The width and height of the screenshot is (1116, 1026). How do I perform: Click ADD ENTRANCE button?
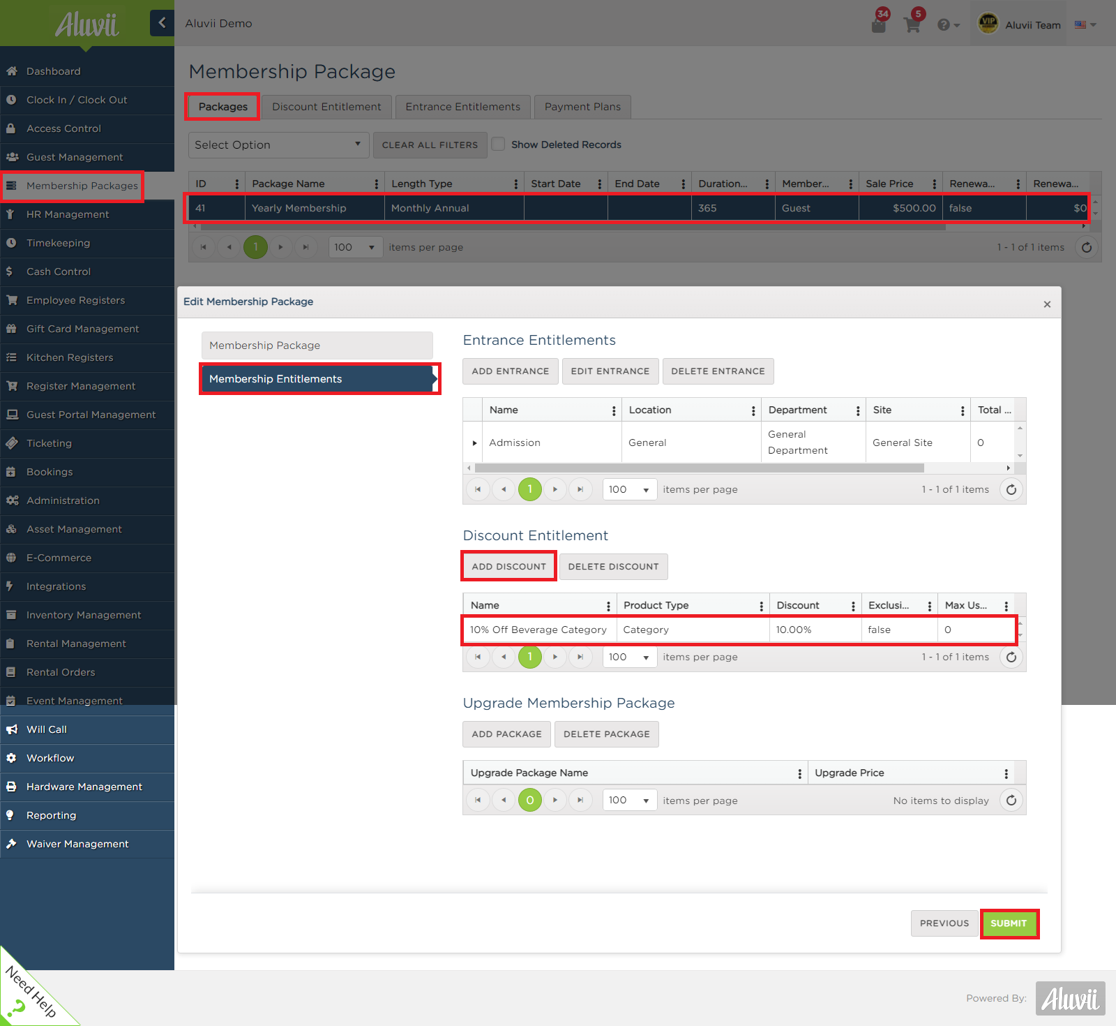pos(511,371)
